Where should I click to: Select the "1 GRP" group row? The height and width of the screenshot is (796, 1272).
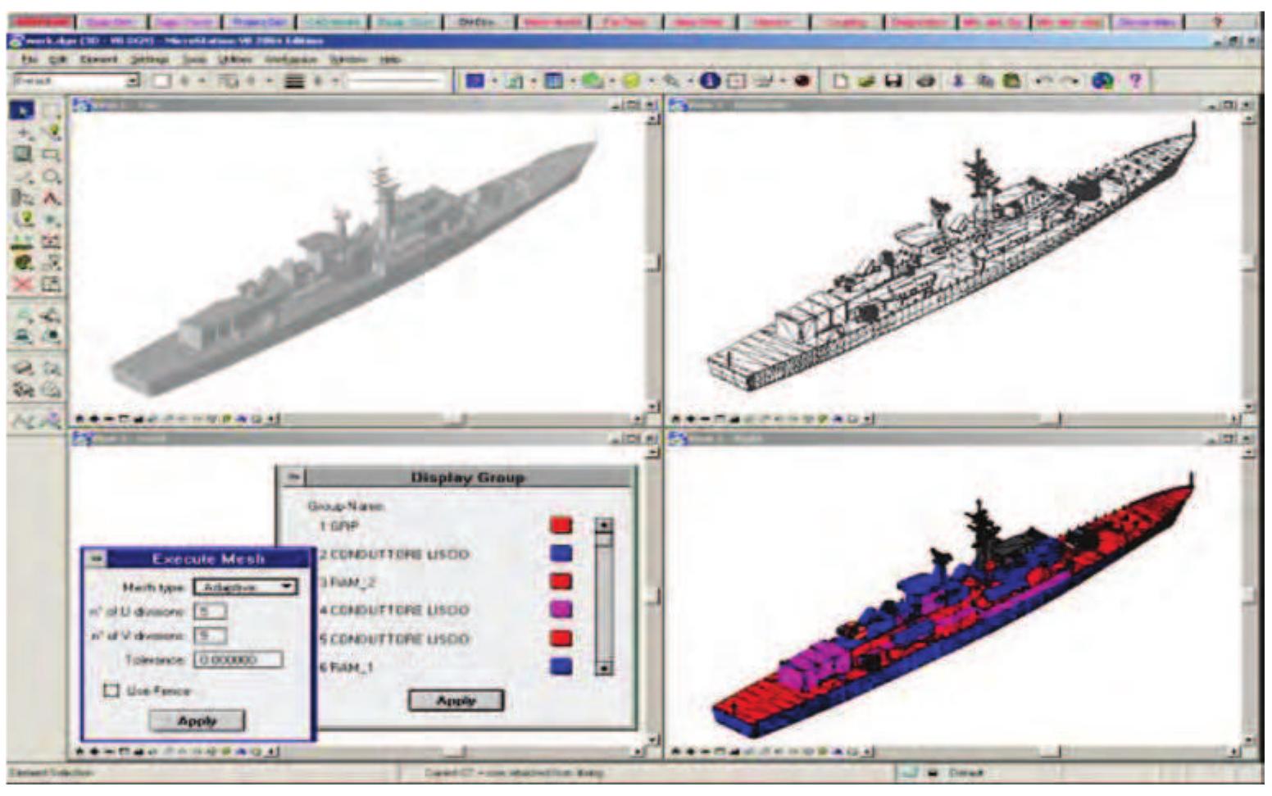339,525
